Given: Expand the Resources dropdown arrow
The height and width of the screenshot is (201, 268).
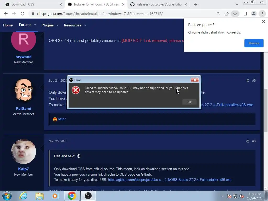Looking at the screenshot, I should pyautogui.click(x=85, y=25).
